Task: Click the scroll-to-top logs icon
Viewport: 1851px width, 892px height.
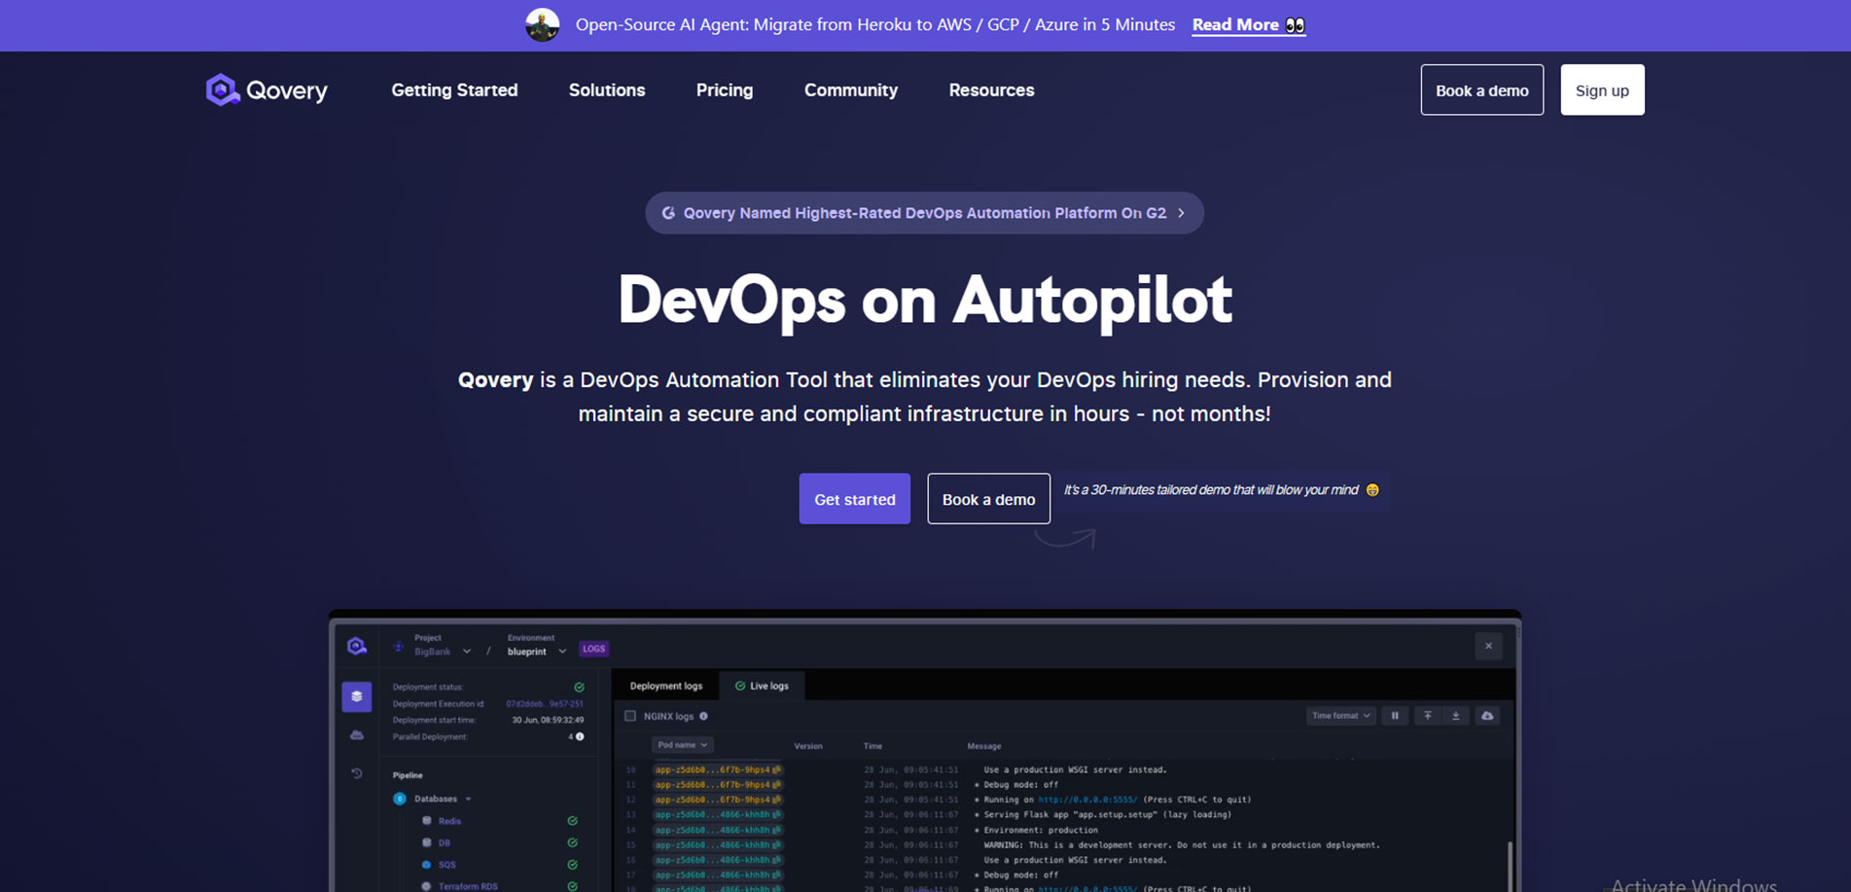Action: click(1427, 716)
